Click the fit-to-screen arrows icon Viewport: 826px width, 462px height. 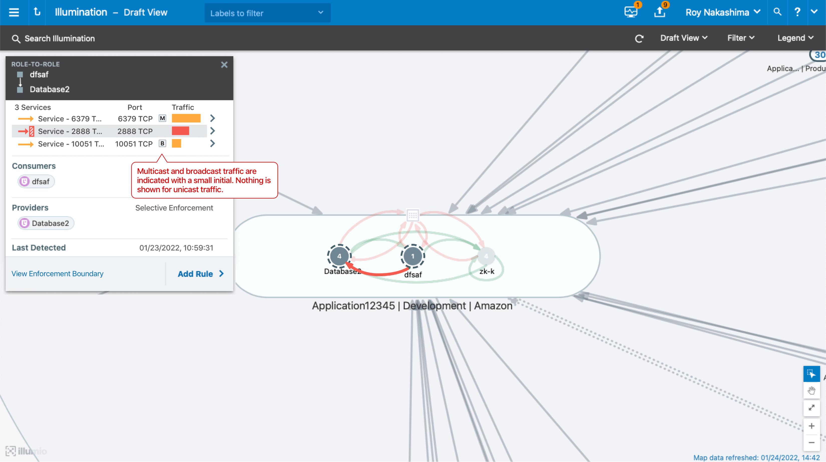811,407
